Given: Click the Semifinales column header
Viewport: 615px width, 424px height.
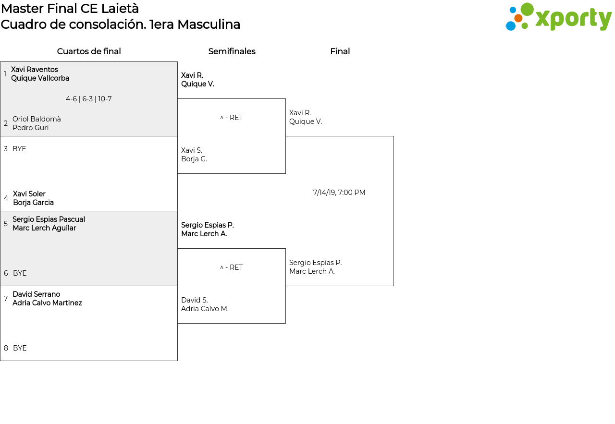Looking at the screenshot, I should [x=232, y=51].
